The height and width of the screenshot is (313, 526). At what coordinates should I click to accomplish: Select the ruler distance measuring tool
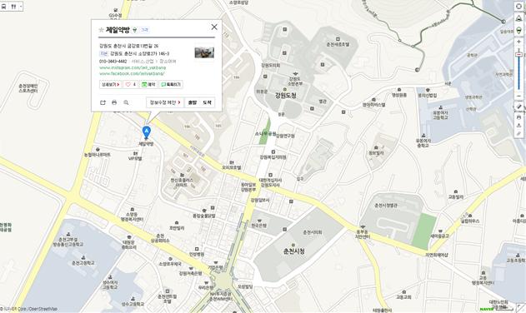(x=518, y=107)
